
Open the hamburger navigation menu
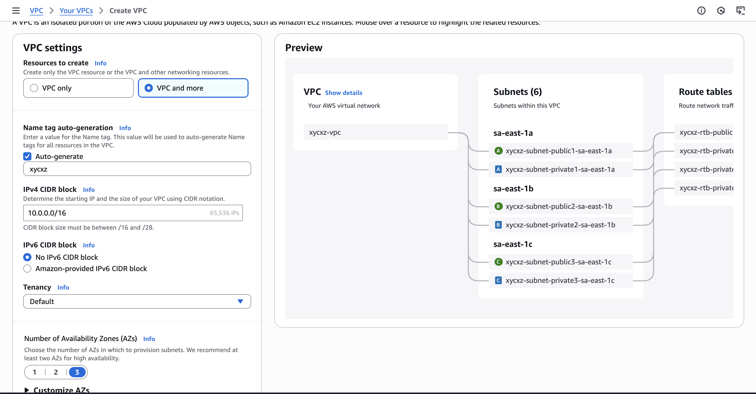pyautogui.click(x=16, y=11)
